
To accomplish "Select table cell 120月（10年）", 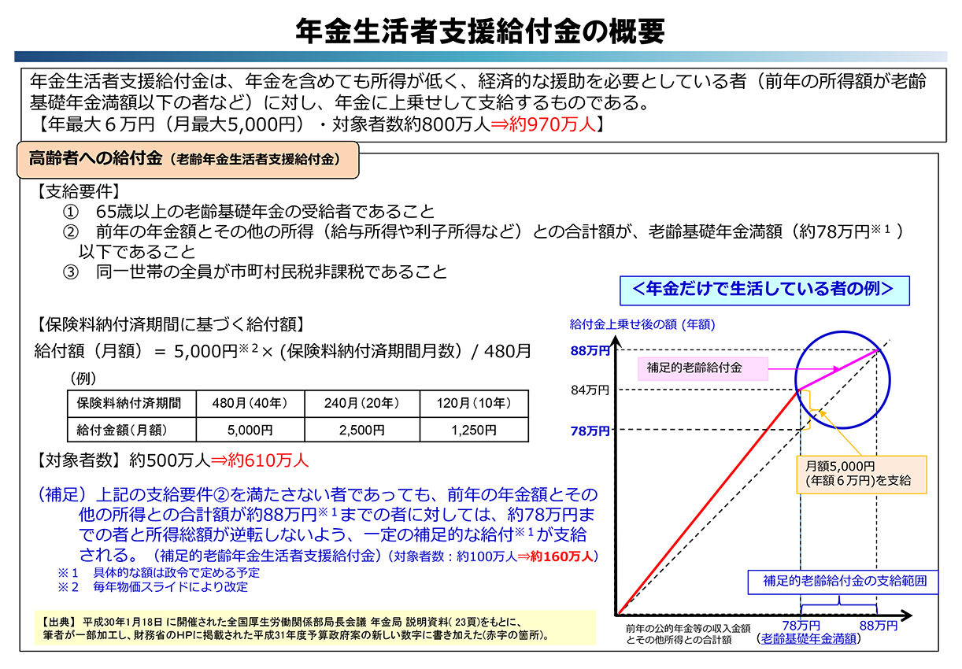I will (x=473, y=404).
